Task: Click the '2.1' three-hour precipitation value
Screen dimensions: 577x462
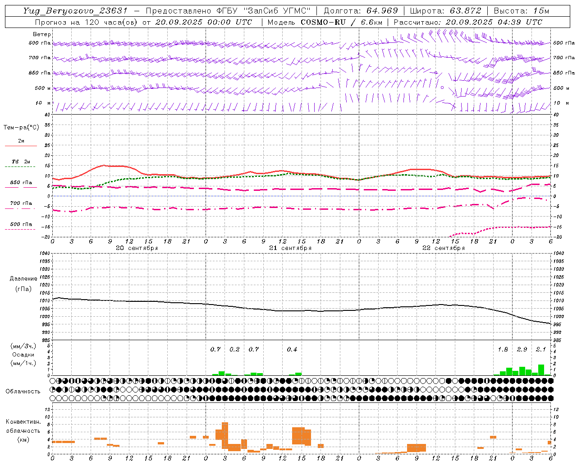Action: click(x=541, y=350)
